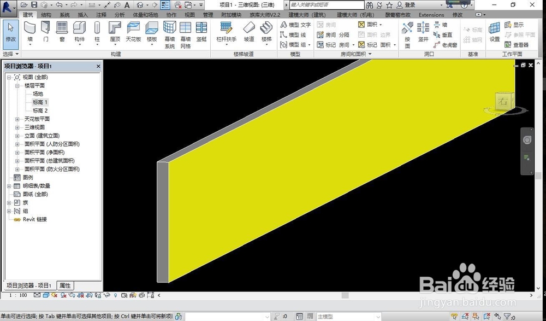Click the Text (A) icon in quick access toolbar
The width and height of the screenshot is (546, 321).
pyautogui.click(x=127, y=5)
